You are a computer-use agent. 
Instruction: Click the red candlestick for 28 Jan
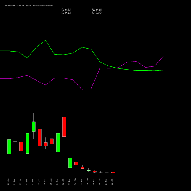(40, 138)
